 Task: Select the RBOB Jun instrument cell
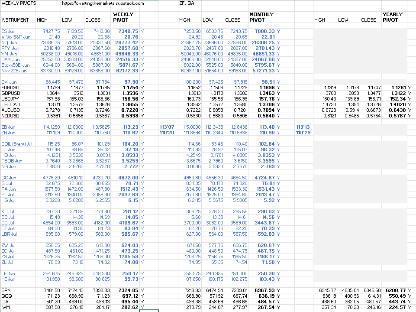pyautogui.click(x=12, y=161)
